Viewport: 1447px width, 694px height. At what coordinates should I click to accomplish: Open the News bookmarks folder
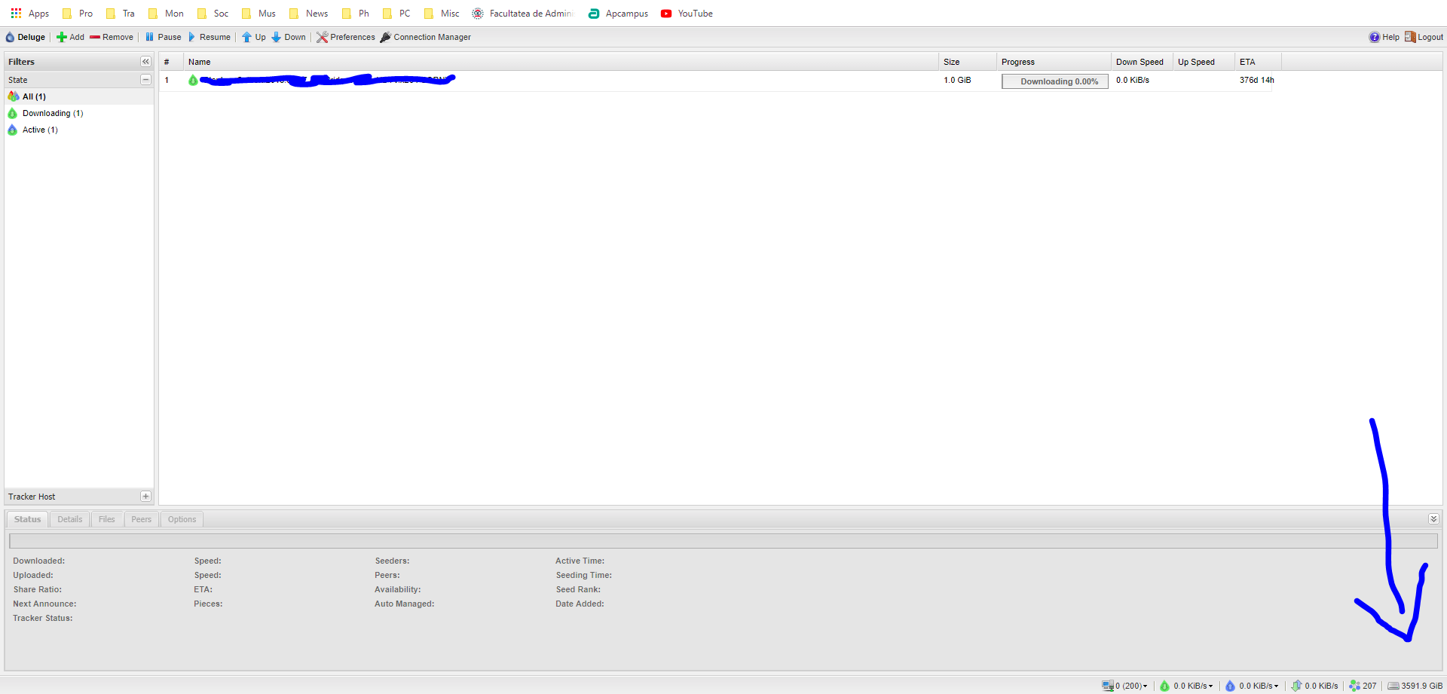(309, 14)
